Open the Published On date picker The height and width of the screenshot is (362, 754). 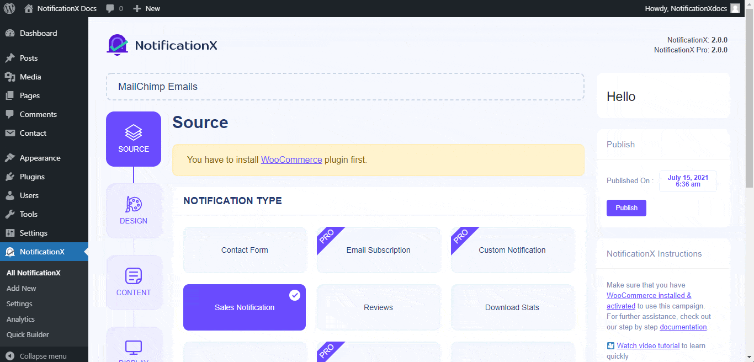point(688,181)
